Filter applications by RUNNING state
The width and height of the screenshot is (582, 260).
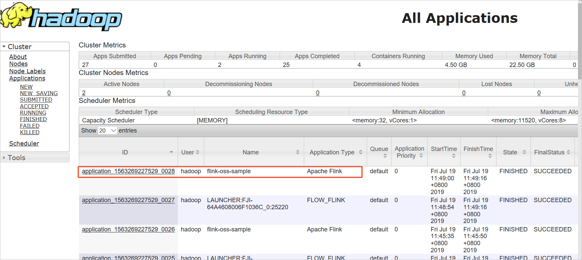pos(33,113)
